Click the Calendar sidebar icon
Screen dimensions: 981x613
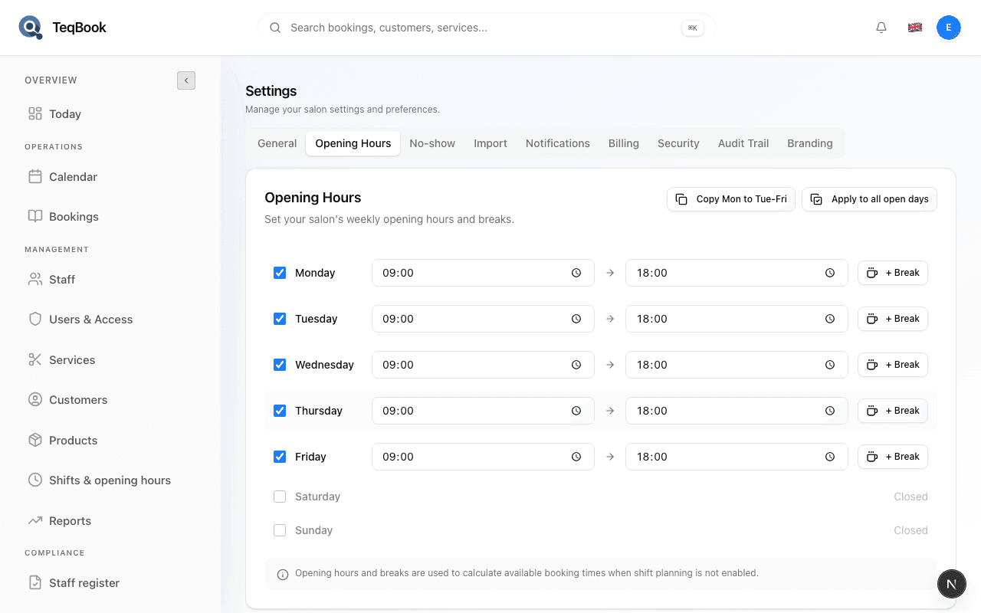(x=35, y=177)
